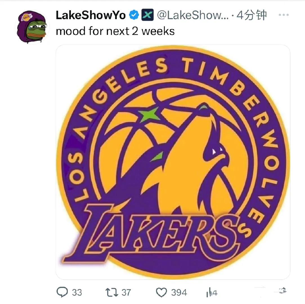Click the X affiliate badge beside name

point(147,15)
